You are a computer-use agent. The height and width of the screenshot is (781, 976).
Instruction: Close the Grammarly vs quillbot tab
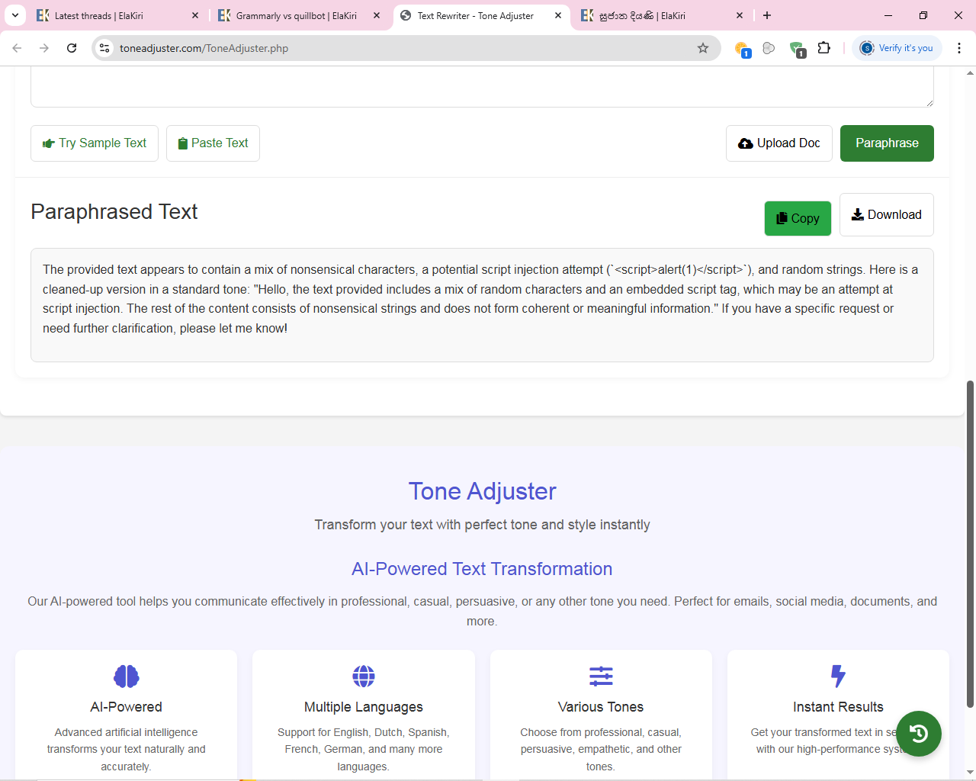click(377, 15)
